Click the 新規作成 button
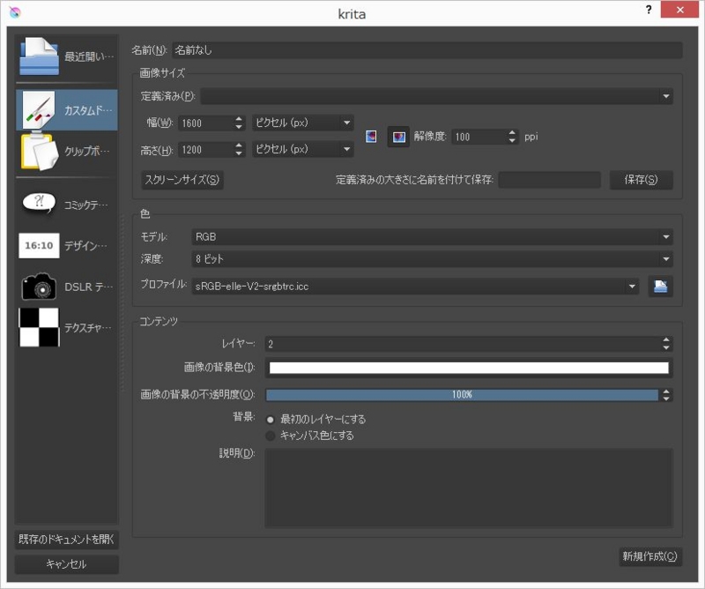The height and width of the screenshot is (589, 705). (650, 556)
